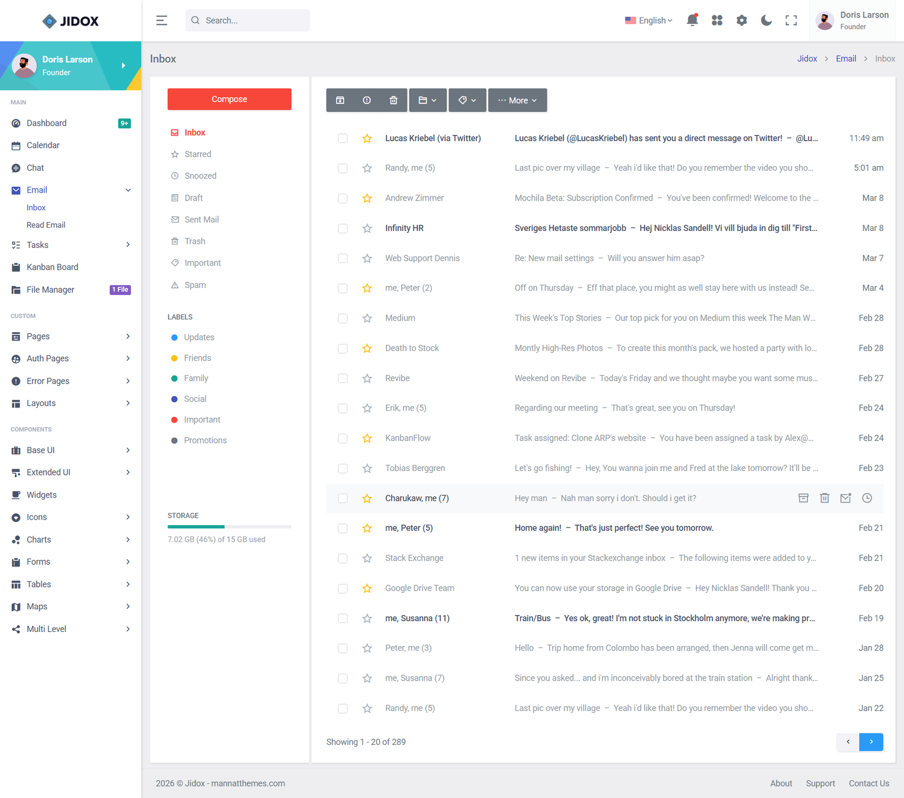Go to the next page of emails
The width and height of the screenshot is (904, 798).
click(x=871, y=742)
